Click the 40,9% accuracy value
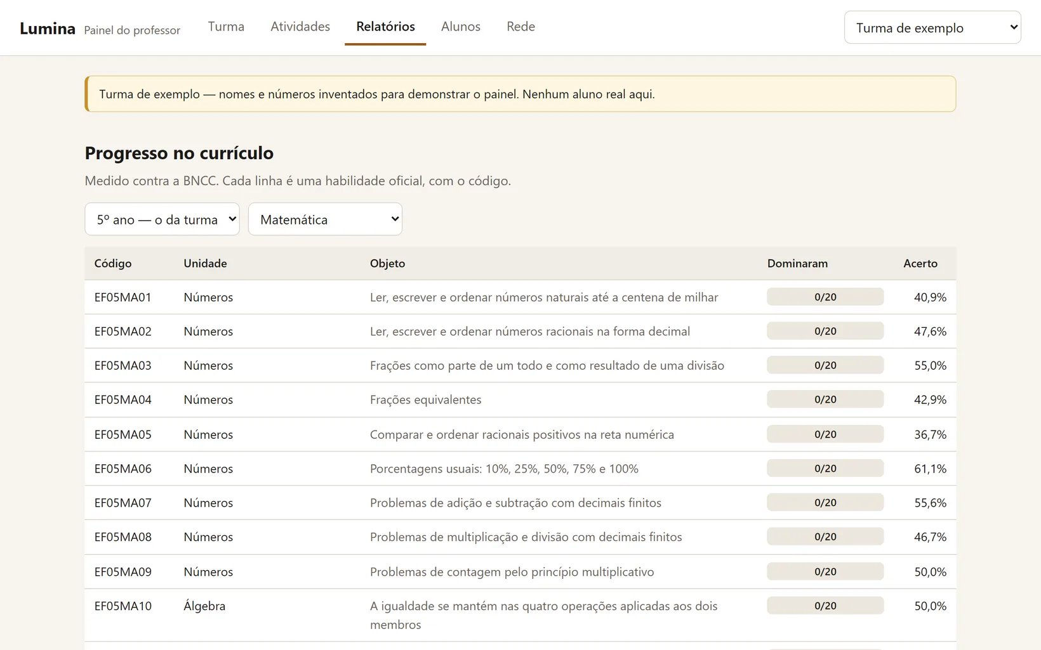The height and width of the screenshot is (650, 1041). click(x=930, y=297)
